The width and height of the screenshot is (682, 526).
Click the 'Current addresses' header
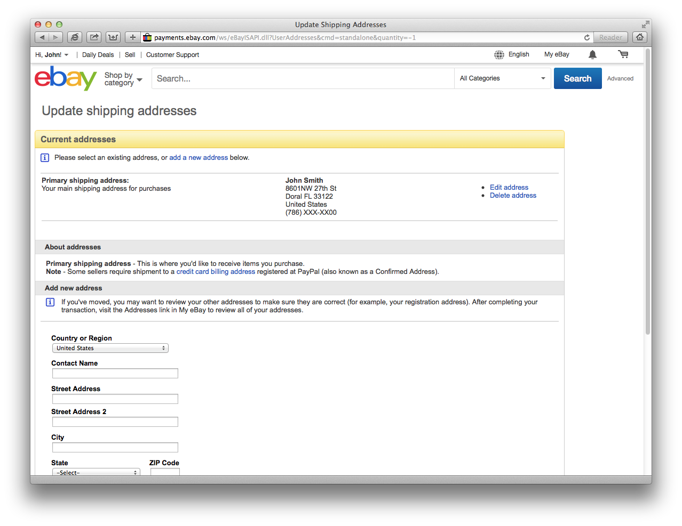(x=78, y=140)
